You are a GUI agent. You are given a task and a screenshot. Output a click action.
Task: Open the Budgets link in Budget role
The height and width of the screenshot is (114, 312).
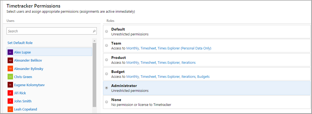[203, 76]
